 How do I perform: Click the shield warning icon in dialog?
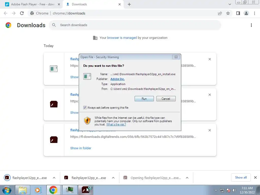[x=87, y=121]
